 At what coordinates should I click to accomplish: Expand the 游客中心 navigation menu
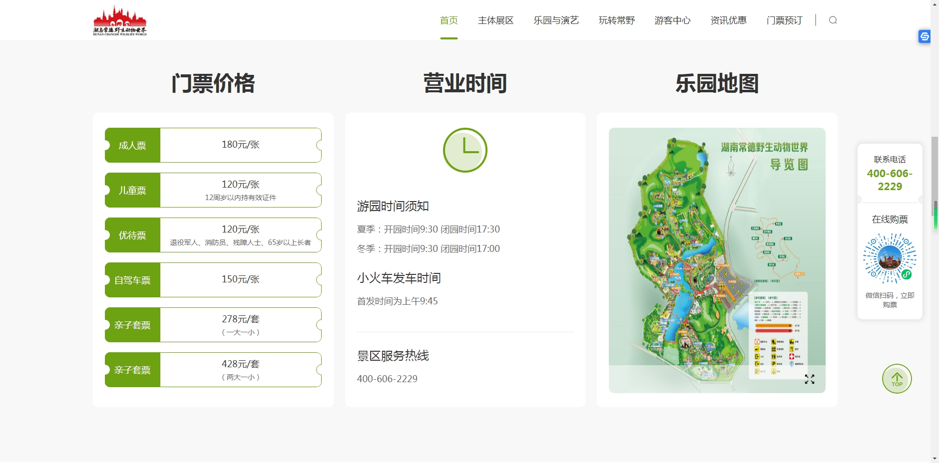pos(672,20)
